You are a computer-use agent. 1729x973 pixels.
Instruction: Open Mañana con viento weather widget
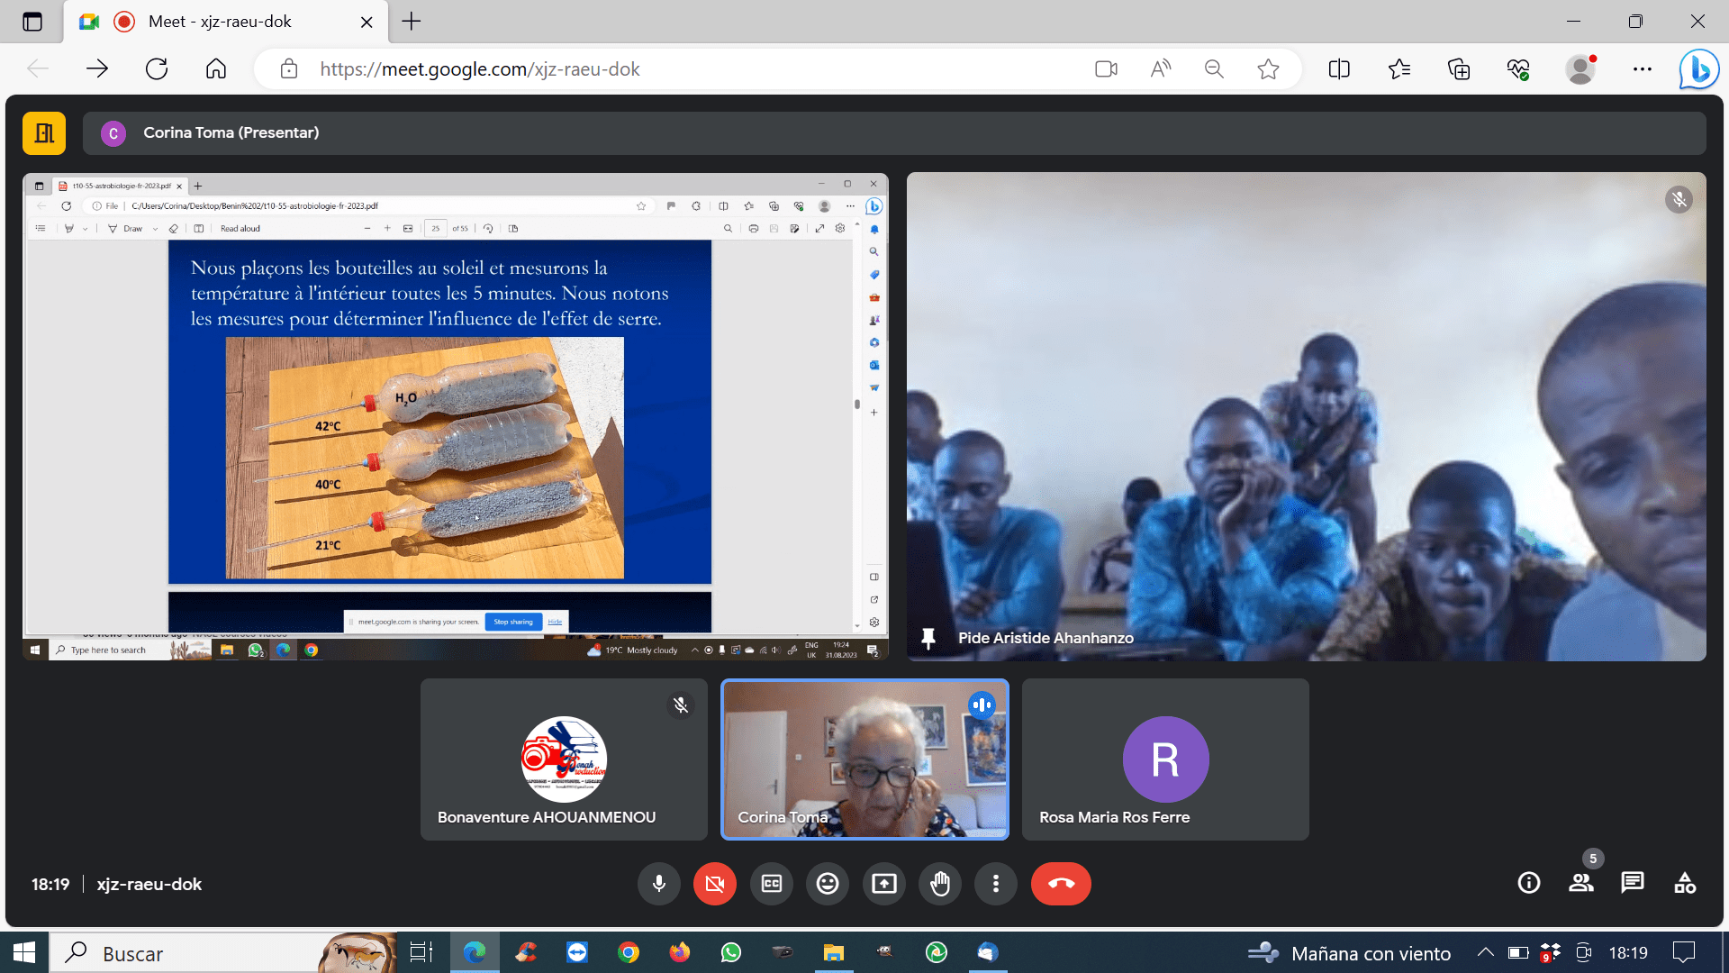1350,953
